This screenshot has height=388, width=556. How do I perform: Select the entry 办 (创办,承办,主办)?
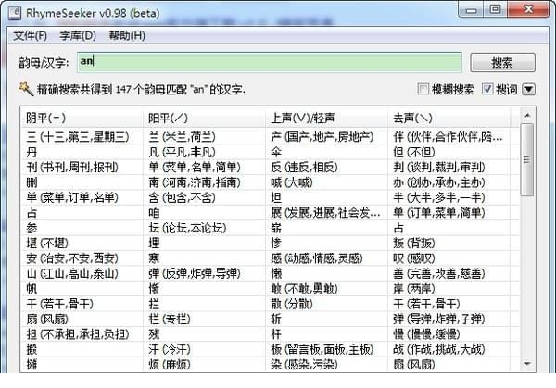pyautogui.click(x=439, y=182)
